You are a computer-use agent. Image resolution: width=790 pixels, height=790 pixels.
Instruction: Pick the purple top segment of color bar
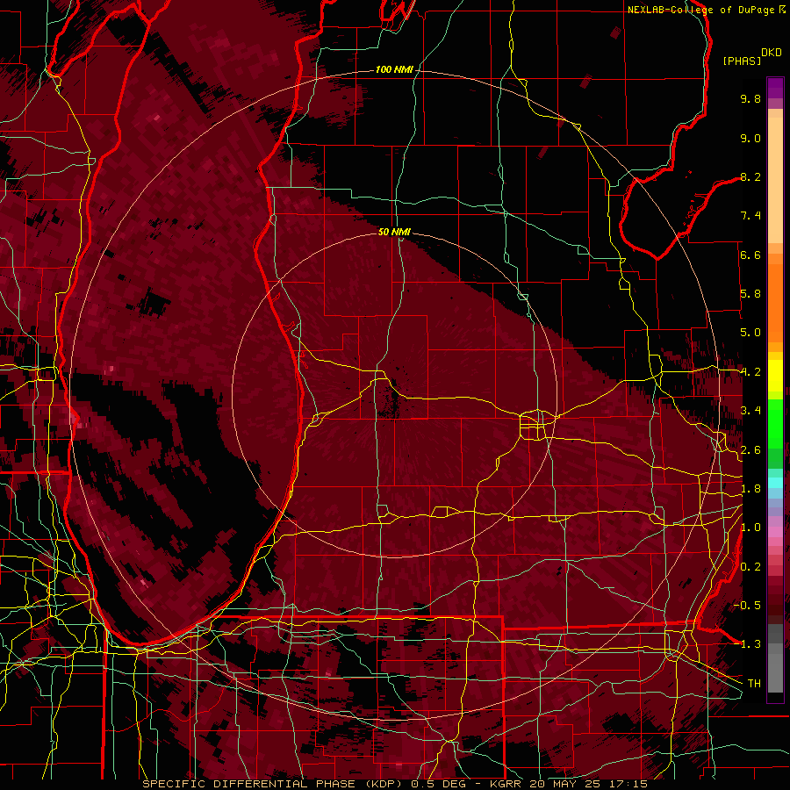click(775, 88)
